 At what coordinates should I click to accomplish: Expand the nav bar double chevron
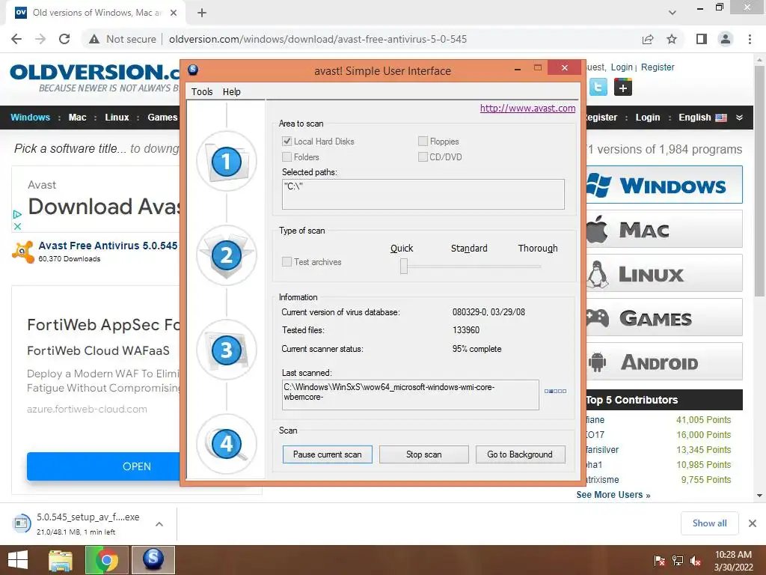[740, 118]
